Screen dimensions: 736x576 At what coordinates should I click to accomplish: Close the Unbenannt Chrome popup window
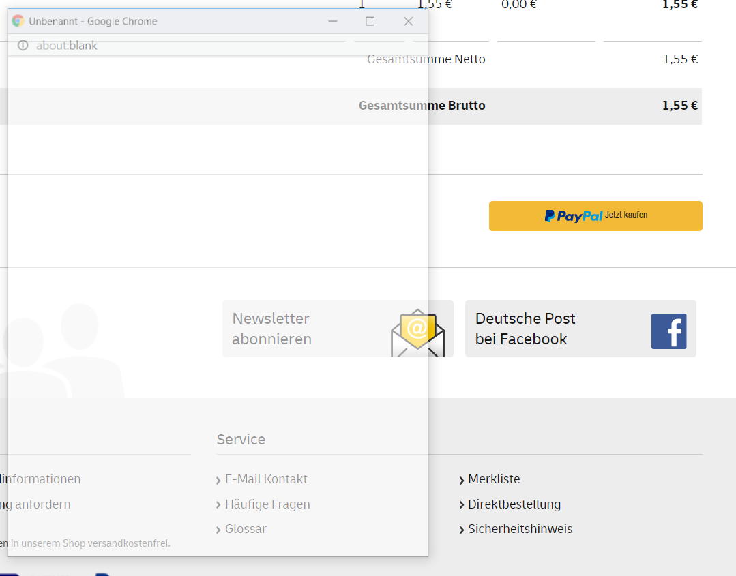tap(409, 21)
